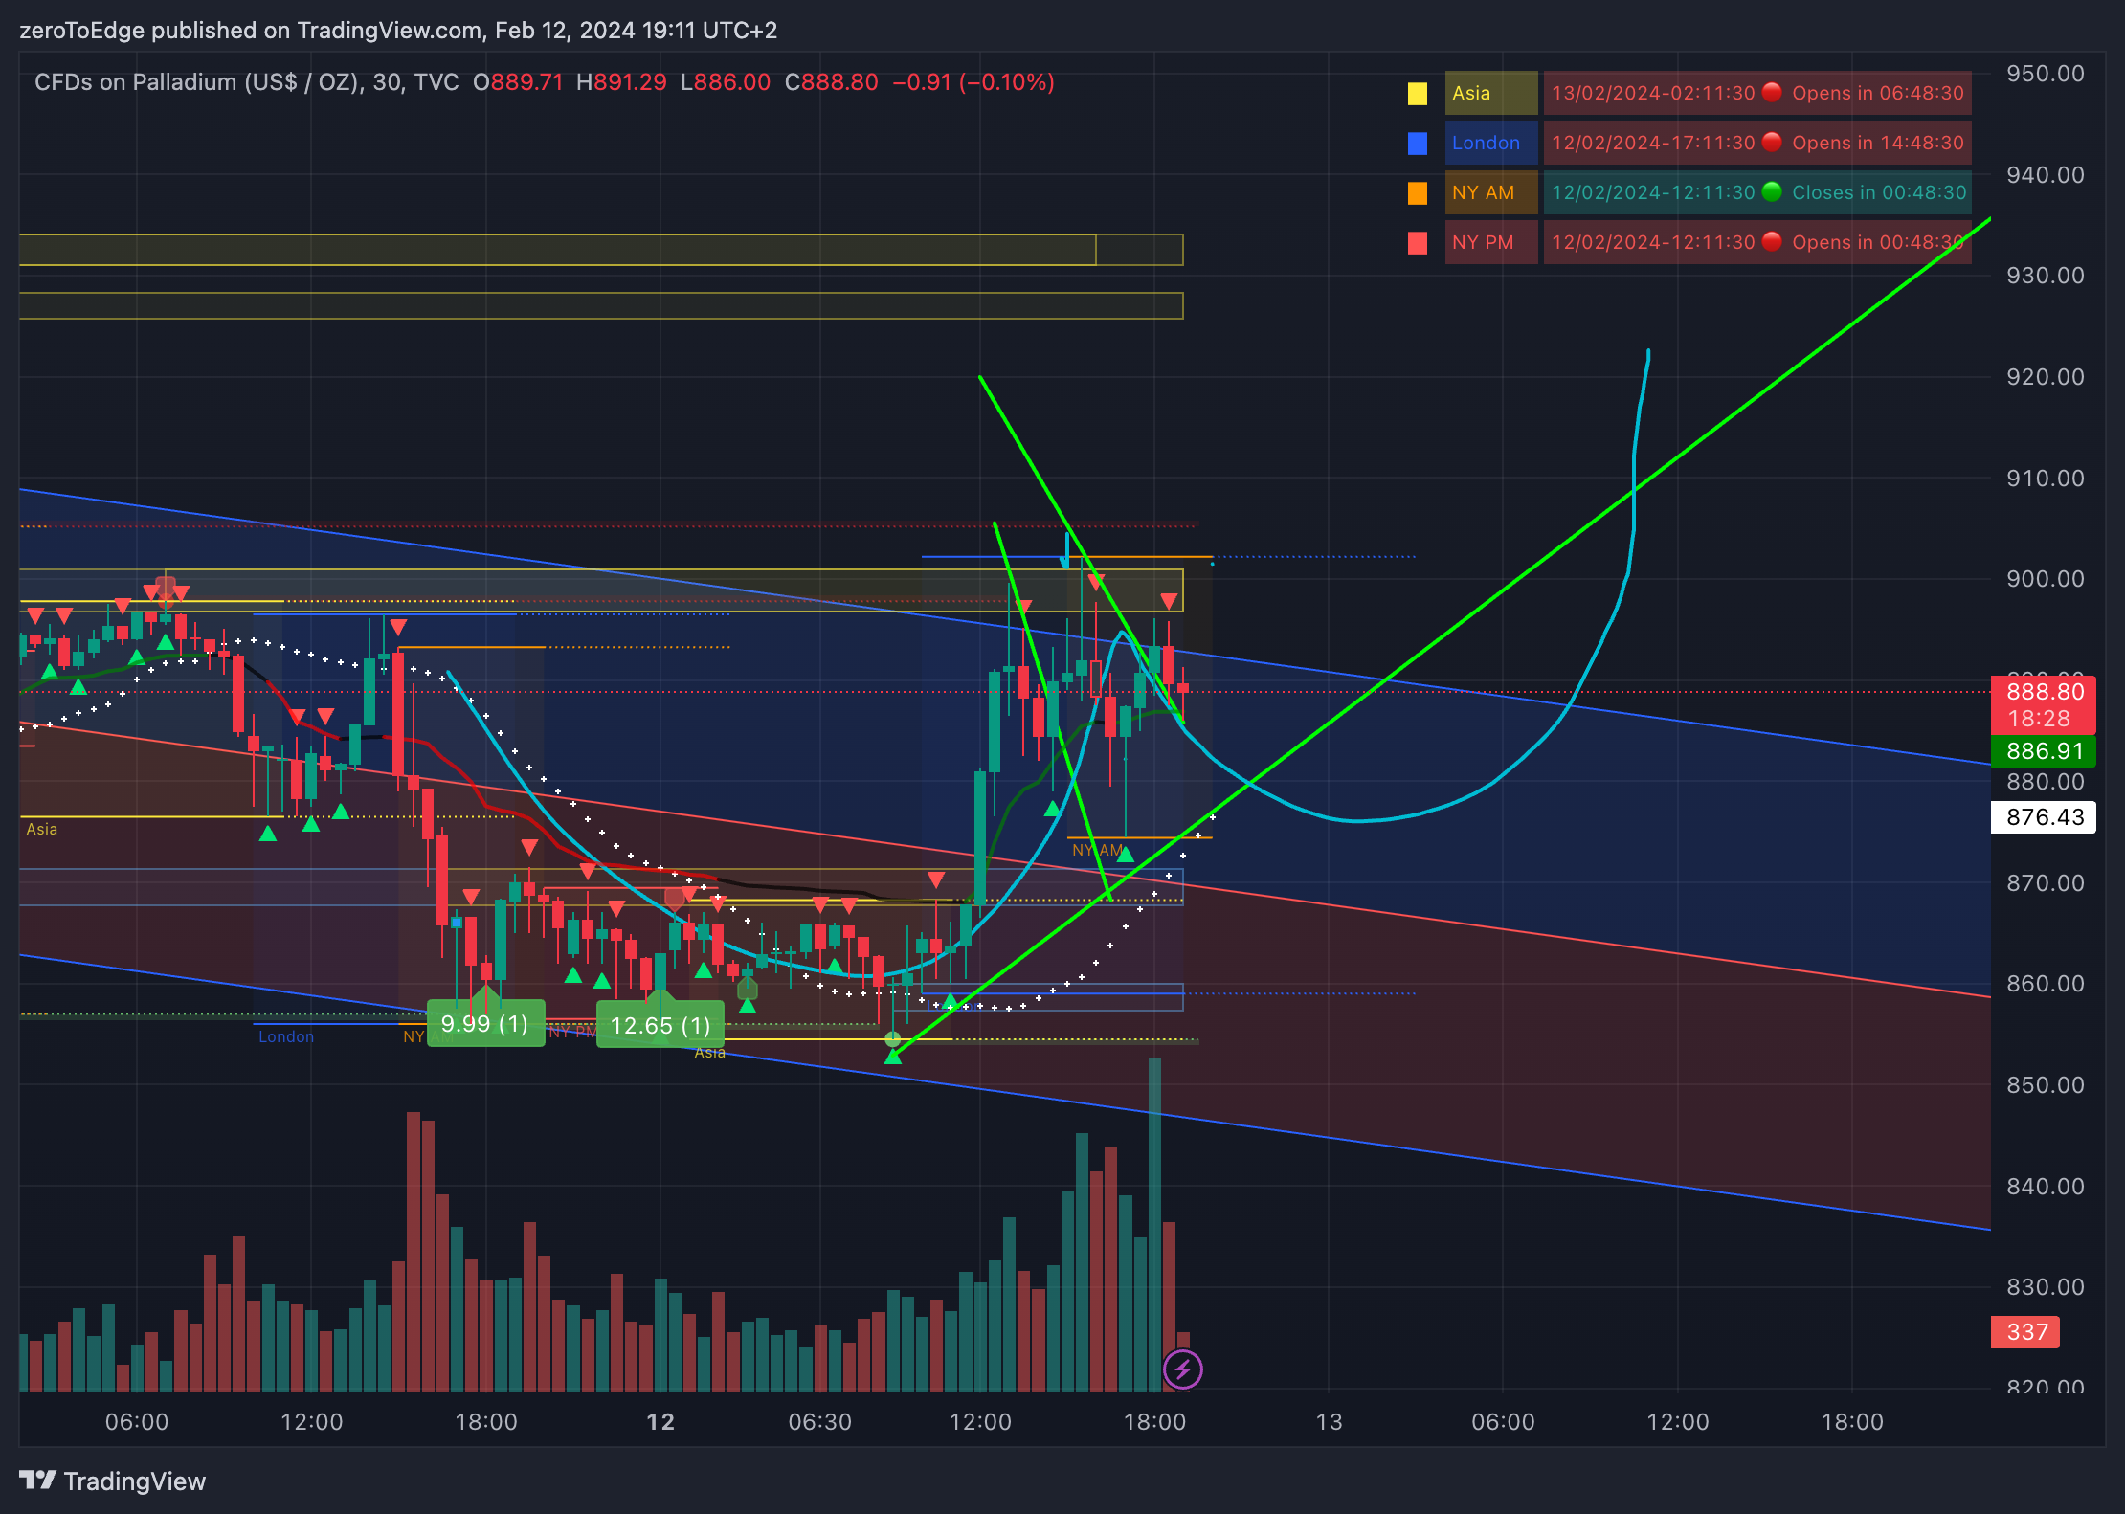Click the red volume label 337
This screenshot has width=2125, height=1514.
(2025, 1332)
